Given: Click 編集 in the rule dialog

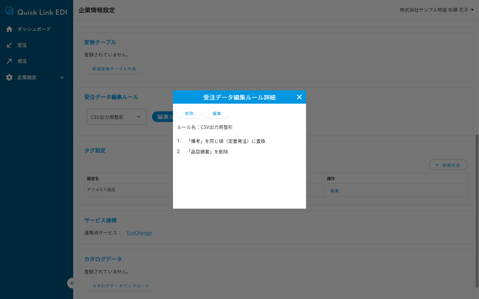Looking at the screenshot, I should pos(217,113).
